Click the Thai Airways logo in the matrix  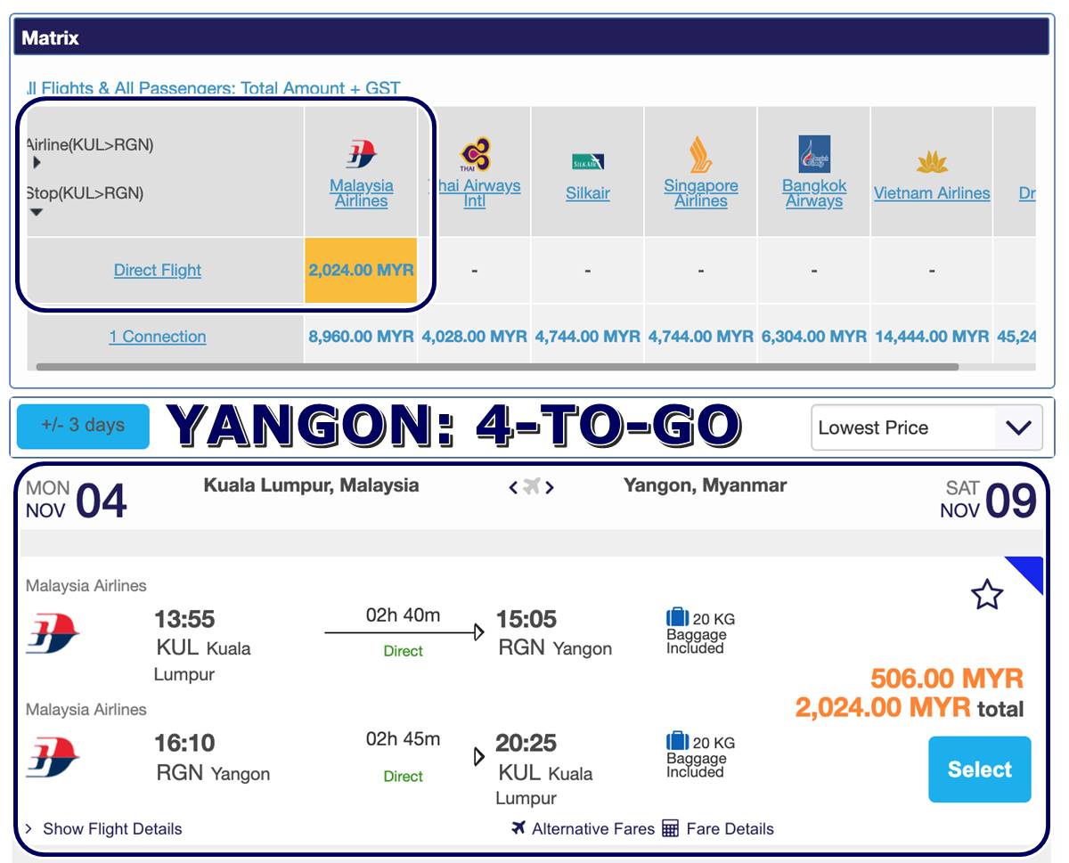(476, 154)
